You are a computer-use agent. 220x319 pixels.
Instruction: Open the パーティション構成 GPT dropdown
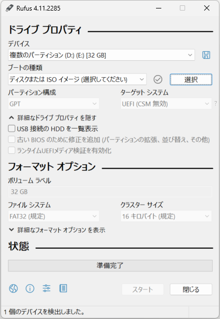[x=53, y=104]
